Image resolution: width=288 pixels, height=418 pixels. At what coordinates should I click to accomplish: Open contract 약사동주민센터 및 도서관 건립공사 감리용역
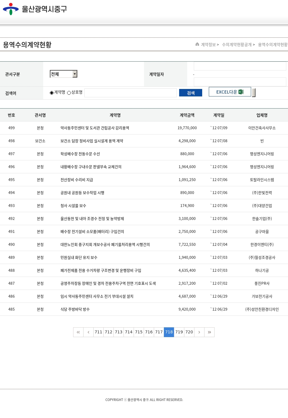click(95, 128)
